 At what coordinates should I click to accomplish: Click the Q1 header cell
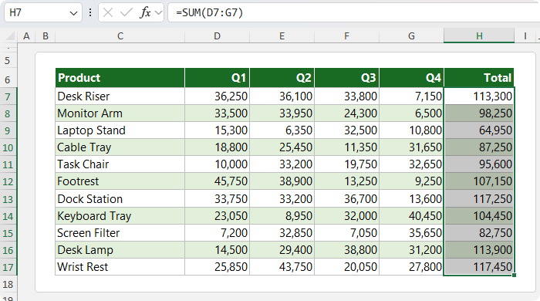pyautogui.click(x=217, y=78)
